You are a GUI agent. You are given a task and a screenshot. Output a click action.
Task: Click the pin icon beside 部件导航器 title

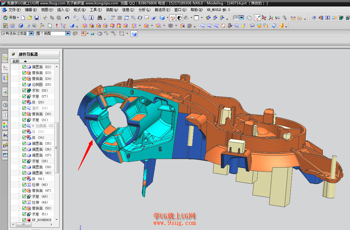[x=13, y=54]
